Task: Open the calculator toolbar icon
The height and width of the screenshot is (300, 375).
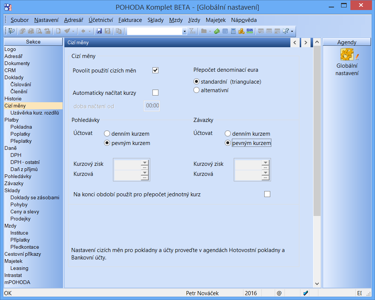Action: tap(233, 31)
